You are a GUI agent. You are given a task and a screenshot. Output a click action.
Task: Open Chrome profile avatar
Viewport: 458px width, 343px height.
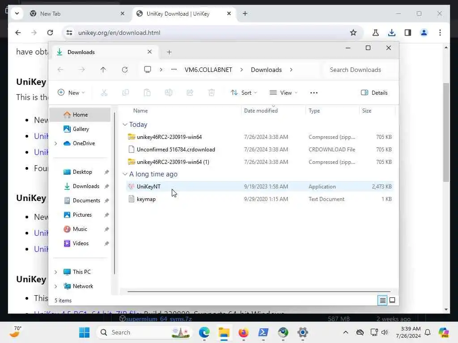[x=424, y=33]
